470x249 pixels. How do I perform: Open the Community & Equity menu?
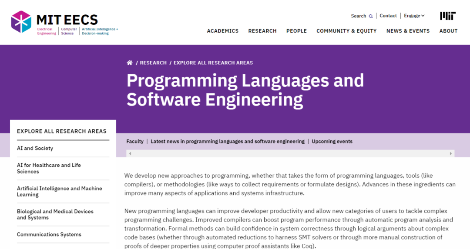point(346,31)
